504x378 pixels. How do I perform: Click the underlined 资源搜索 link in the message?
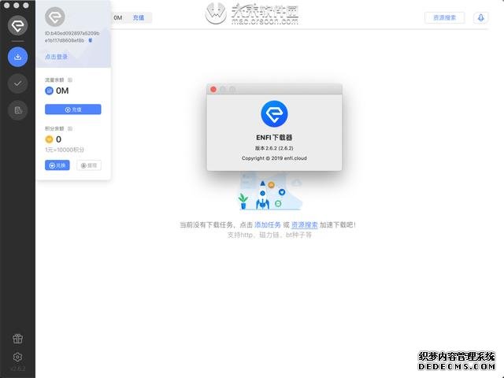tap(305, 224)
